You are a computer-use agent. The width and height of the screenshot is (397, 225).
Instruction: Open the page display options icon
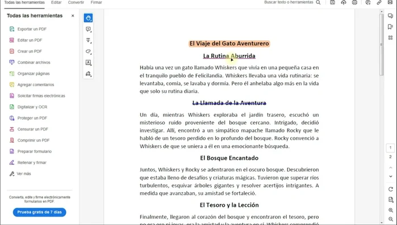[x=391, y=199]
